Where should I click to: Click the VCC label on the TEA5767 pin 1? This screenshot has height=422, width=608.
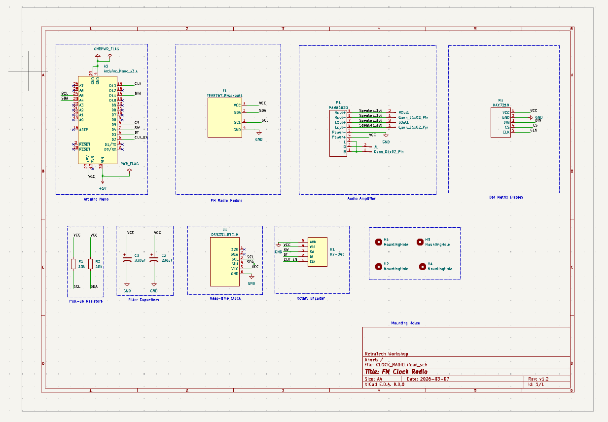262,103
